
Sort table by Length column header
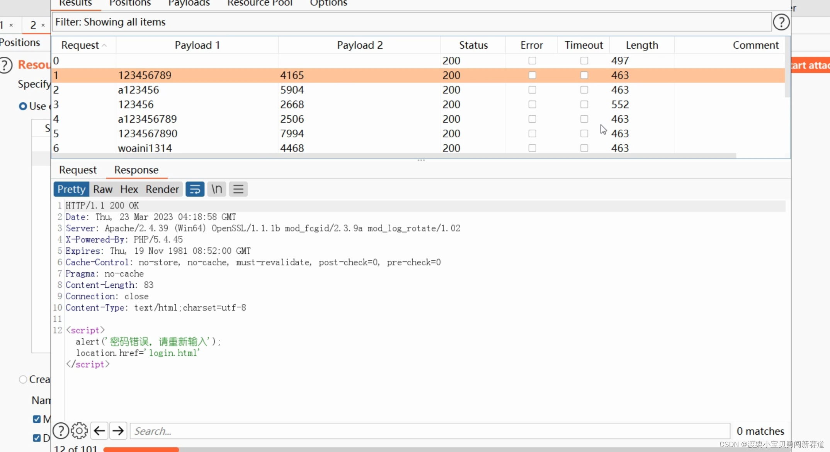point(641,45)
